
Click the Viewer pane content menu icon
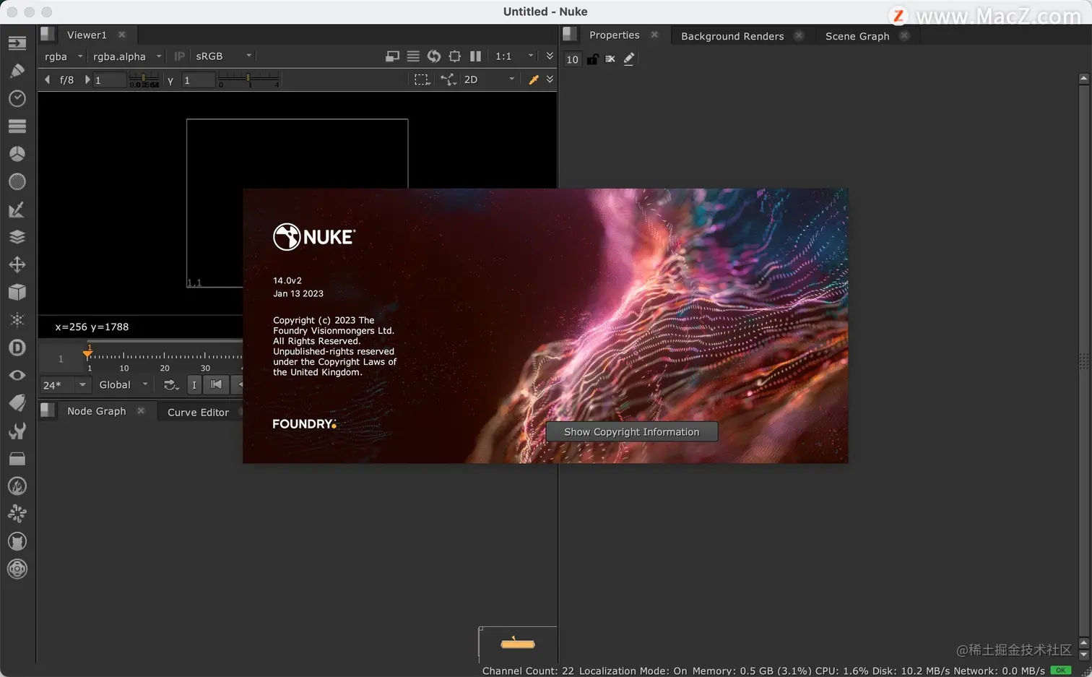[x=48, y=34]
